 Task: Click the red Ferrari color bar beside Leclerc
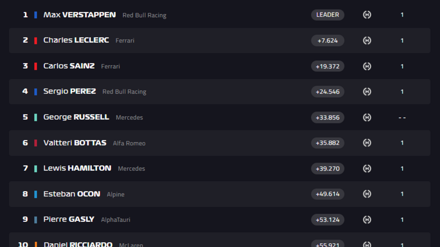35,41
